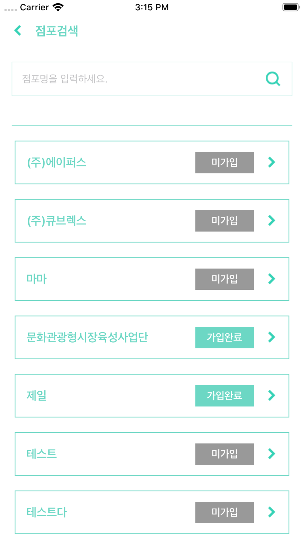The width and height of the screenshot is (304, 541).
Task: Tap the chevron next to 마마
Action: (x=271, y=279)
